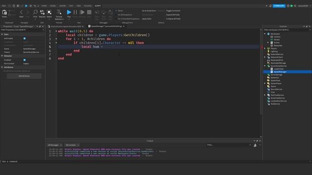Switch to the SCRIPT ribbon tab
Screen dimensions: 312x175
click(x=97, y=6)
